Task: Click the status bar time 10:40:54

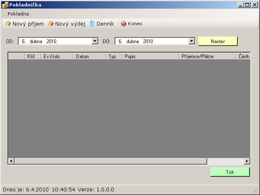Action: tap(63, 190)
